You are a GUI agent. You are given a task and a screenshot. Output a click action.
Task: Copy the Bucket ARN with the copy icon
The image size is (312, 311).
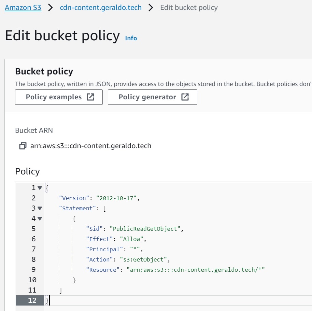coord(23,146)
